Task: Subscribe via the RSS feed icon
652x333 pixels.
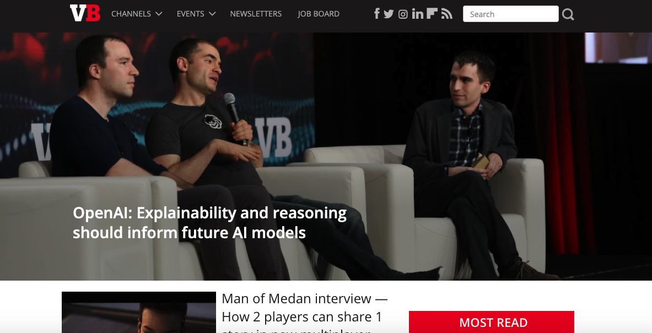Action: tap(446, 14)
